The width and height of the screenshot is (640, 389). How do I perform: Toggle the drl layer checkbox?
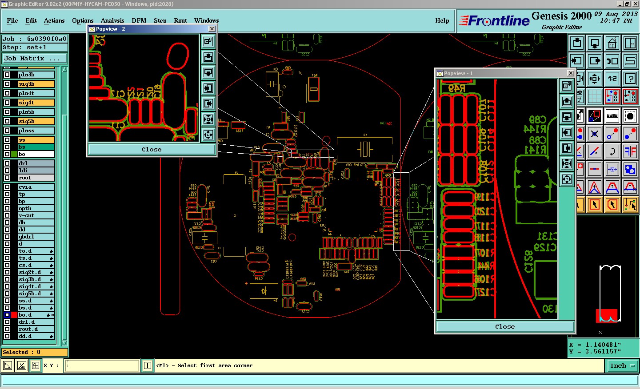coord(7,163)
